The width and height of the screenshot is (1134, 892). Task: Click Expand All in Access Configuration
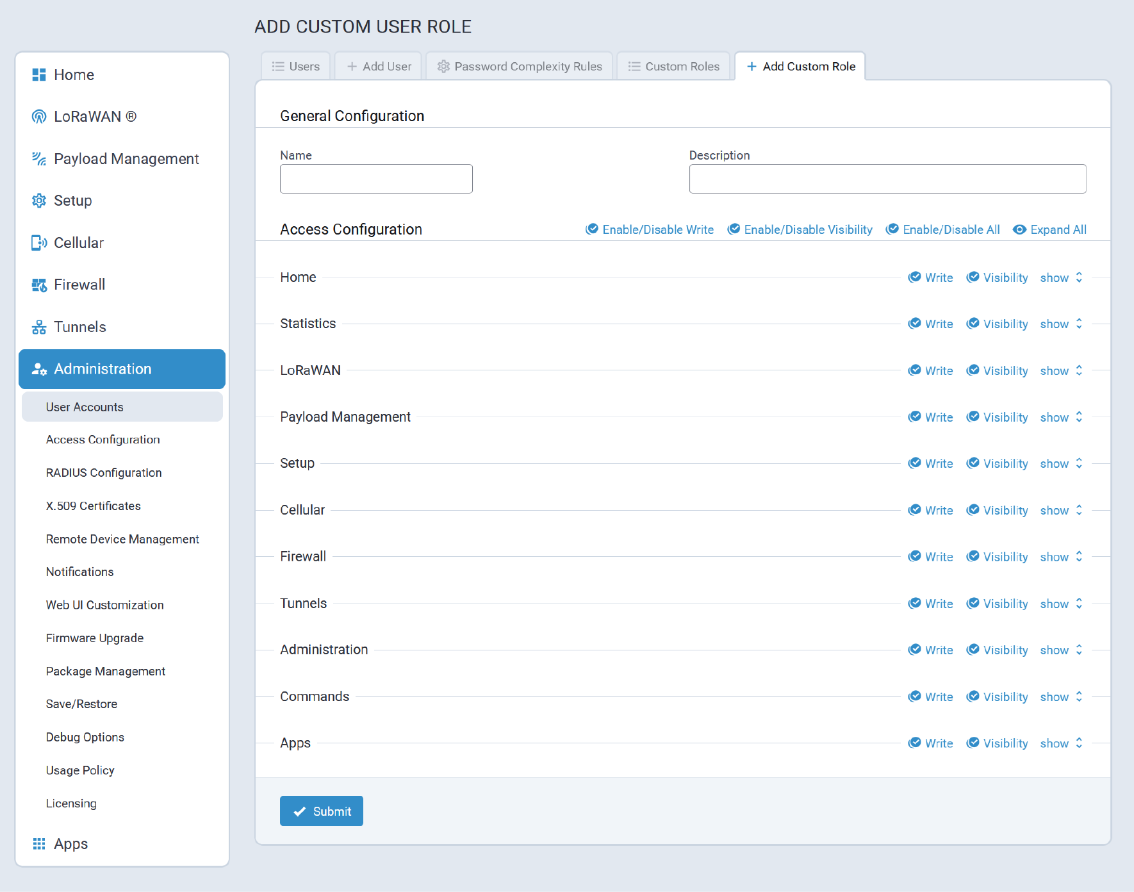(x=1049, y=229)
